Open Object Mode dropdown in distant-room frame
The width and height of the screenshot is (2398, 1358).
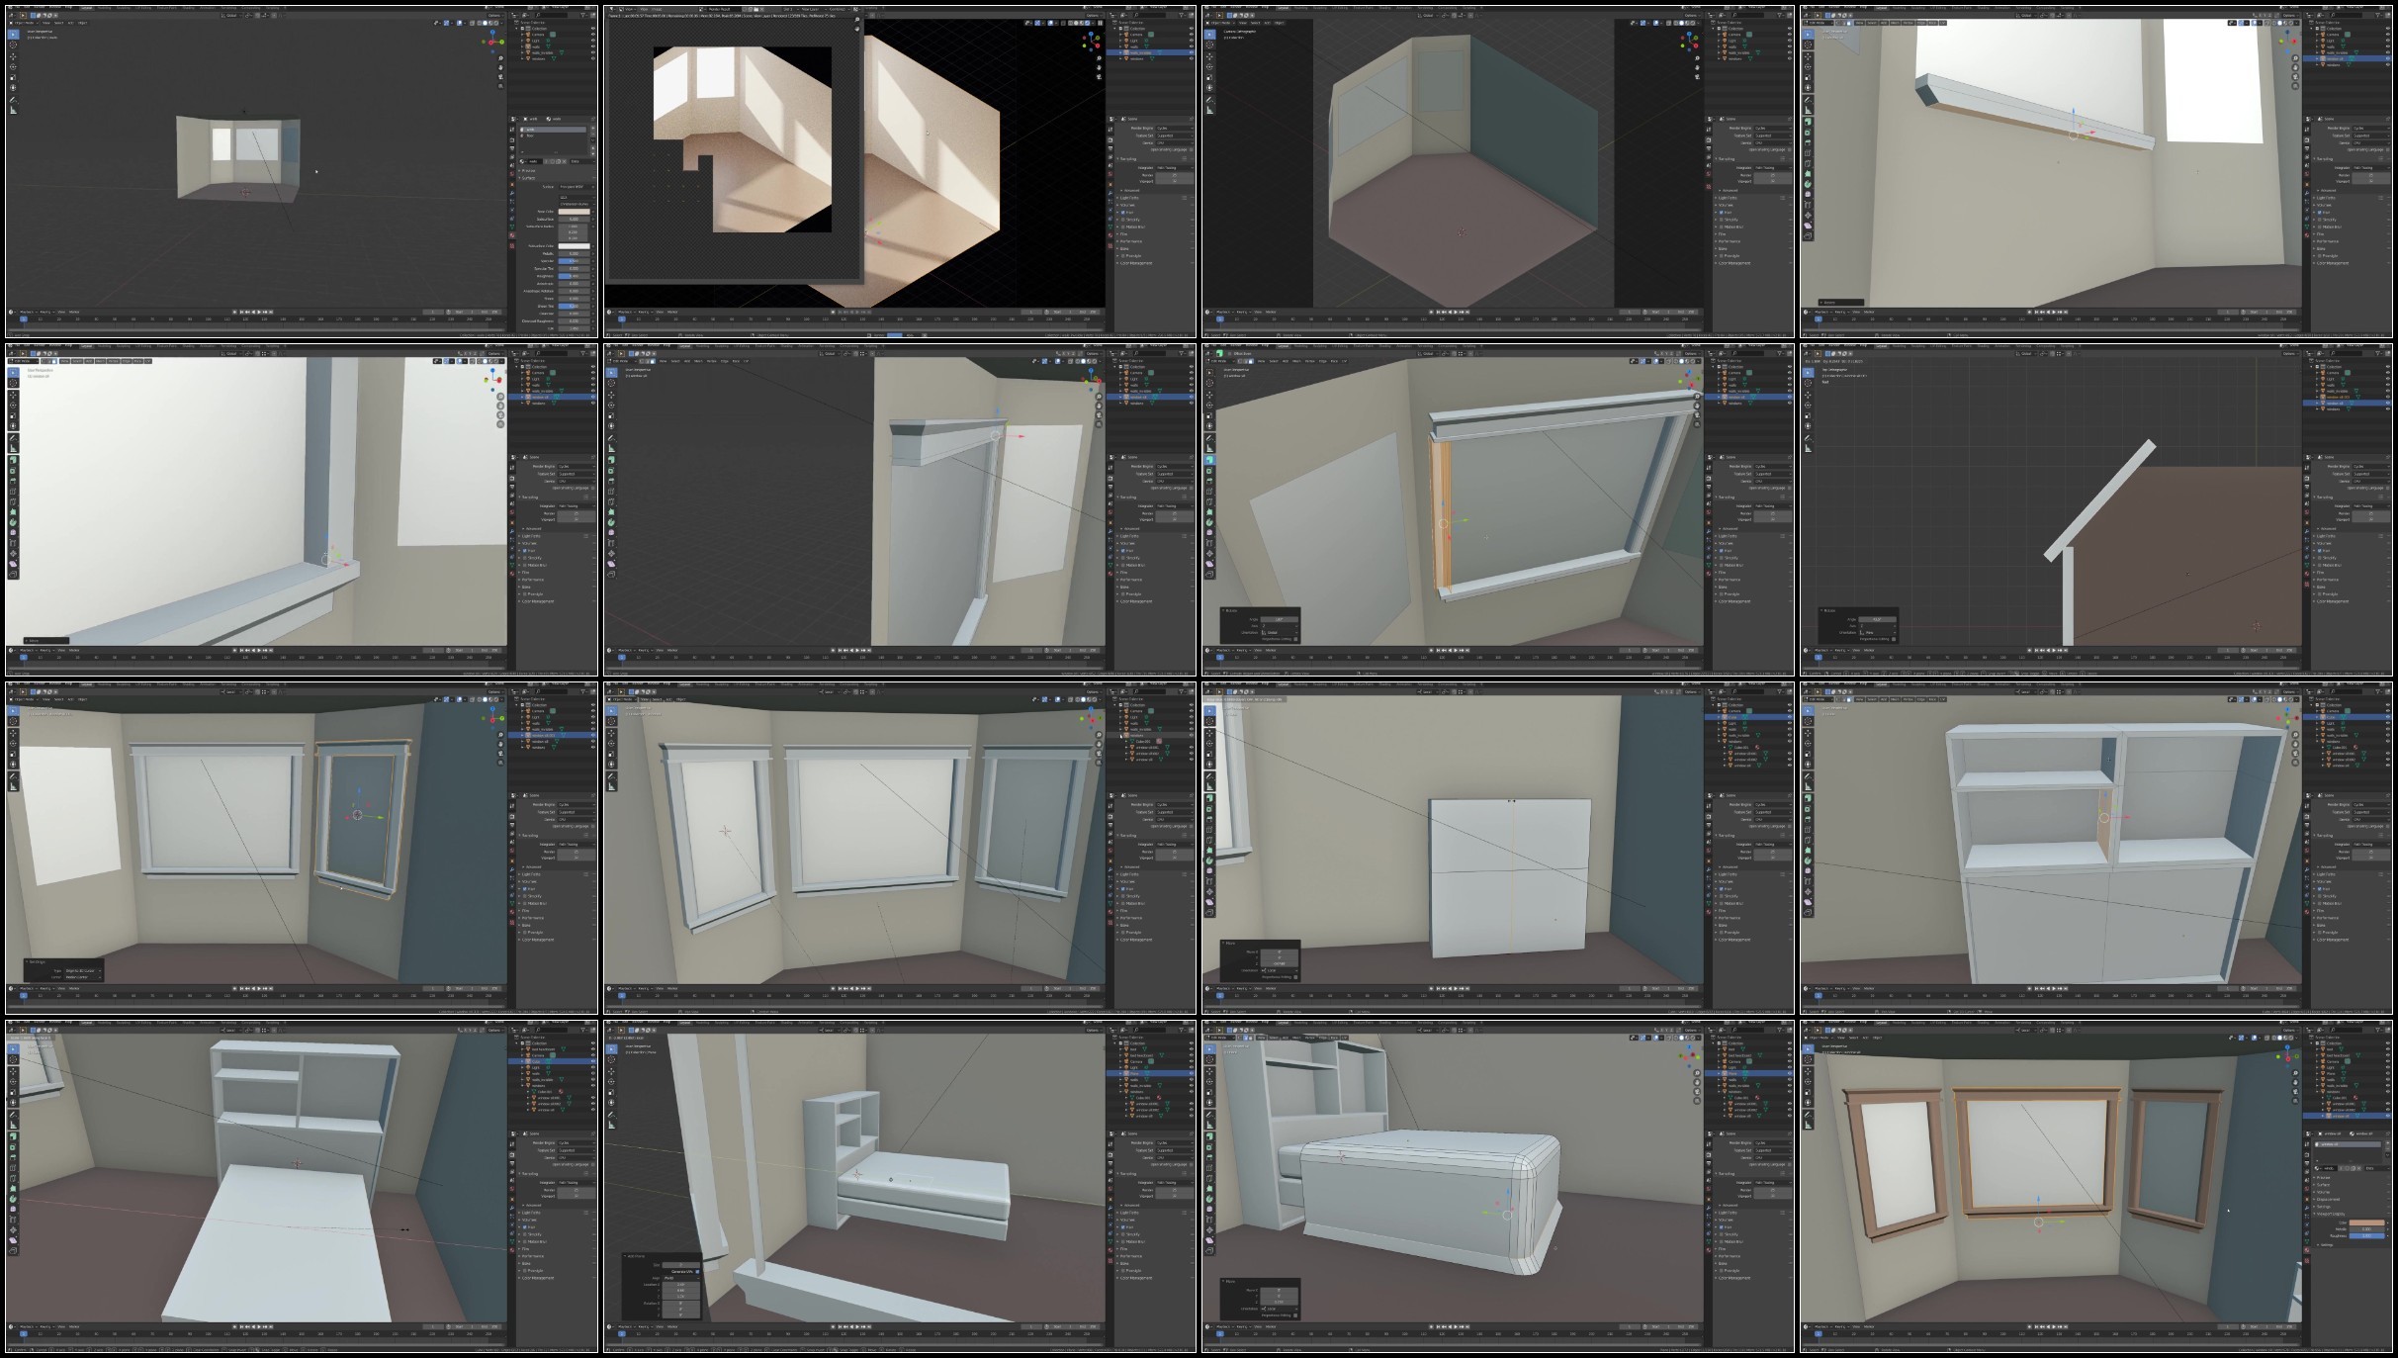pos(24,23)
